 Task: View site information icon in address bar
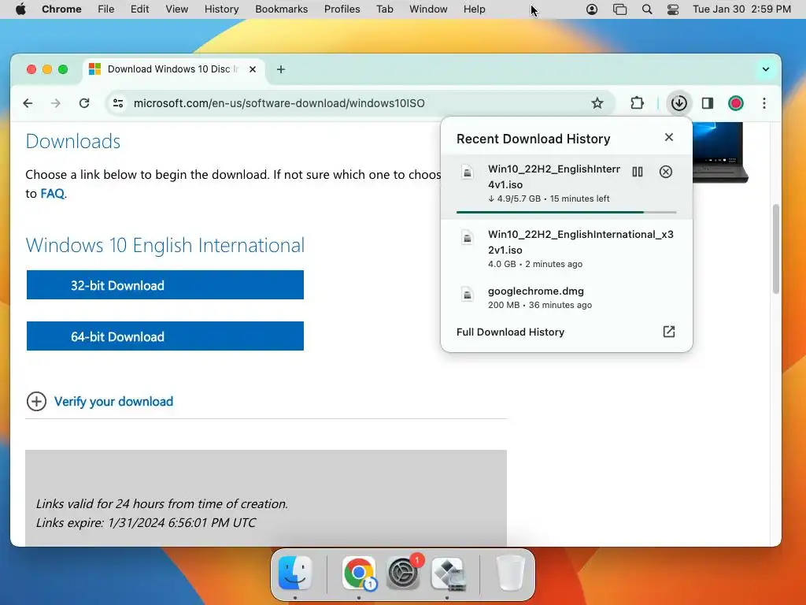(x=118, y=103)
